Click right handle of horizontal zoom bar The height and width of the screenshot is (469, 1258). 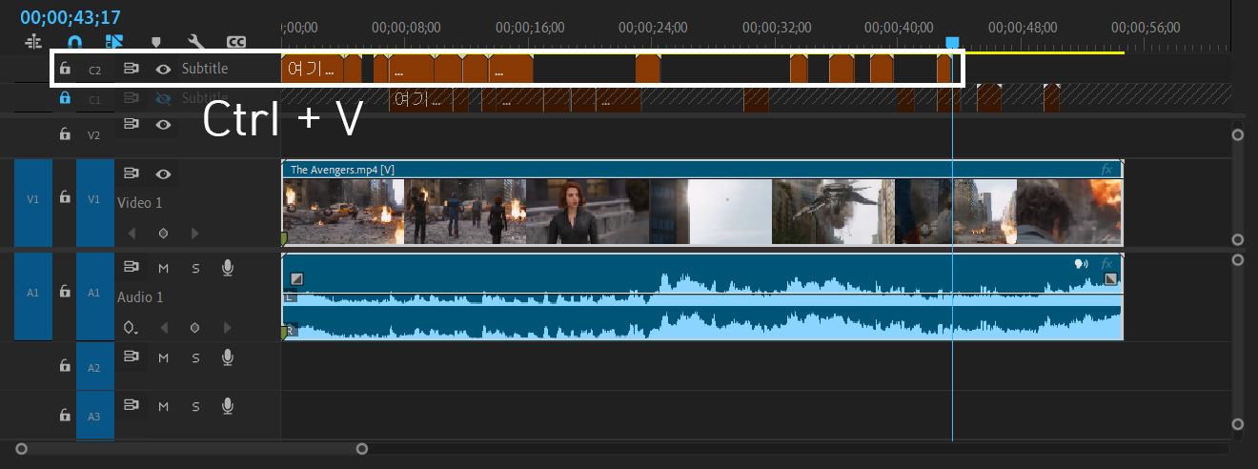coord(361,448)
